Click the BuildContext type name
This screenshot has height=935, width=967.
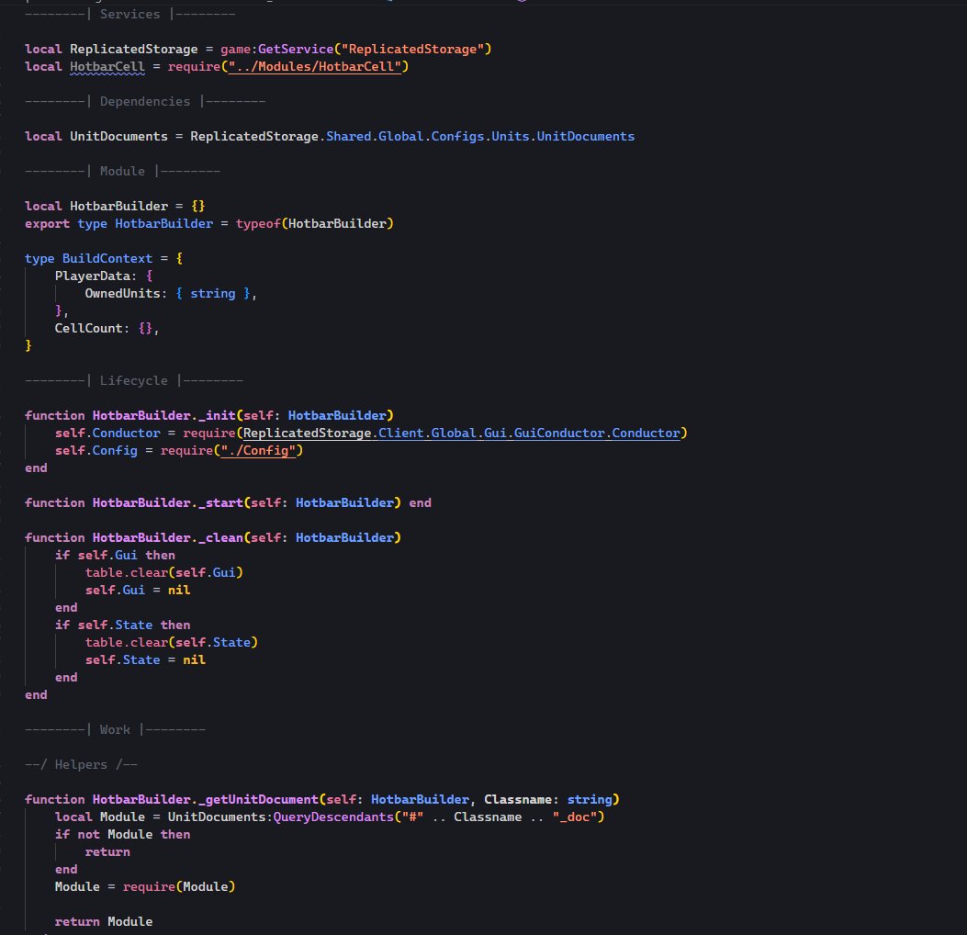(107, 259)
